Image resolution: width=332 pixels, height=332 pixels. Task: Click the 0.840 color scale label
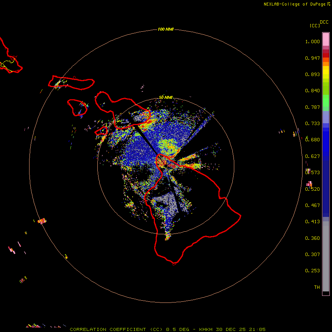click(312, 91)
